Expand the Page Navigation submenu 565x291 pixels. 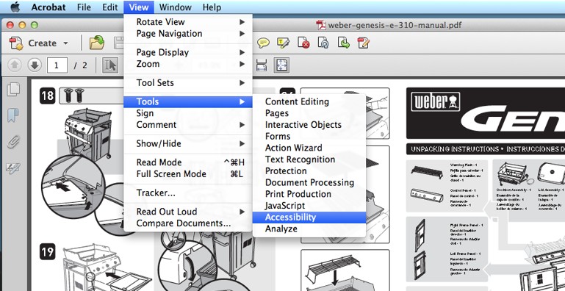coord(188,34)
